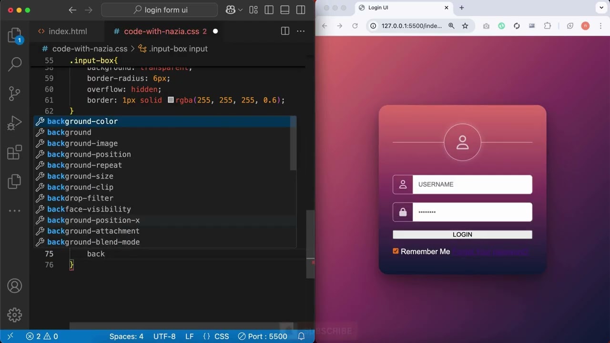Uncheck the Remember Me checkbox
Screen dimensions: 610x343
[x=396, y=251]
